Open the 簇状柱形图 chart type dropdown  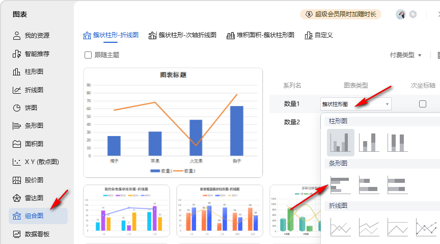coord(356,104)
